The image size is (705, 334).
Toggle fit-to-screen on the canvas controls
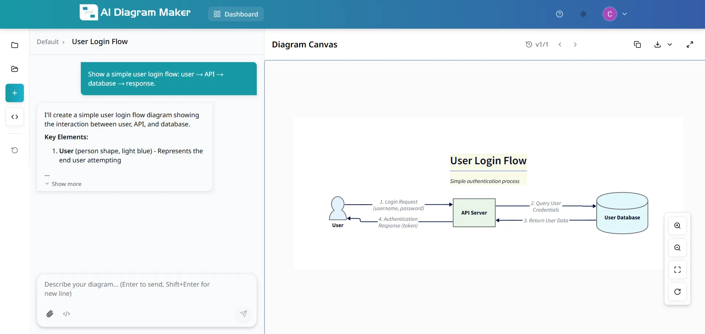[x=677, y=270]
